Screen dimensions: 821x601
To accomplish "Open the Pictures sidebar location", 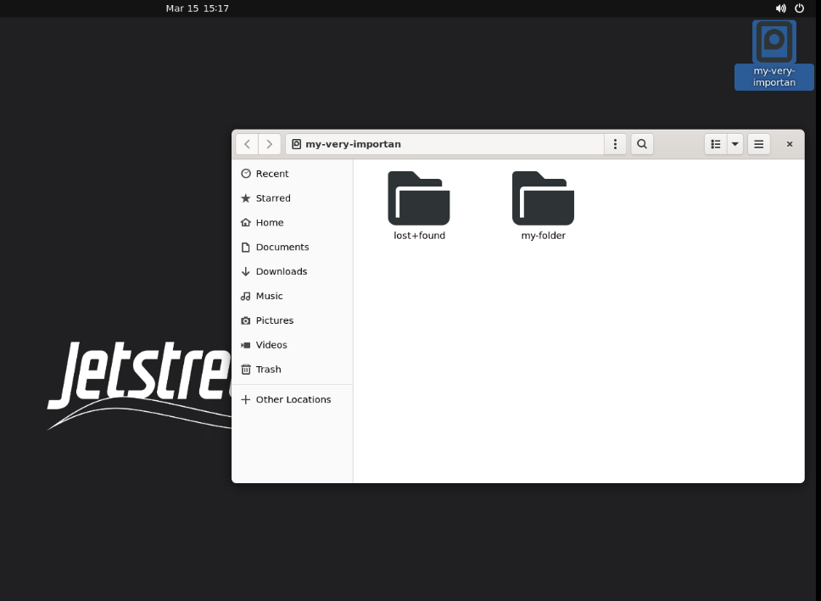I will (274, 320).
